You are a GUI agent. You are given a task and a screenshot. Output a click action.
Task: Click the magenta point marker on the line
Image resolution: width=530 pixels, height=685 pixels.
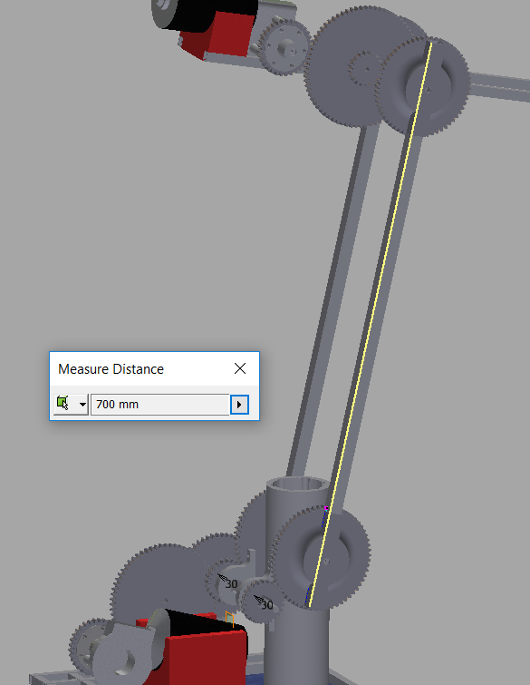click(326, 508)
